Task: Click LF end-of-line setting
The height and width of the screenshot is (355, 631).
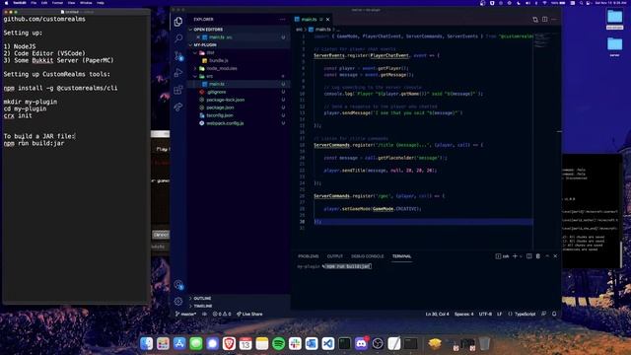Action: tap(500, 314)
